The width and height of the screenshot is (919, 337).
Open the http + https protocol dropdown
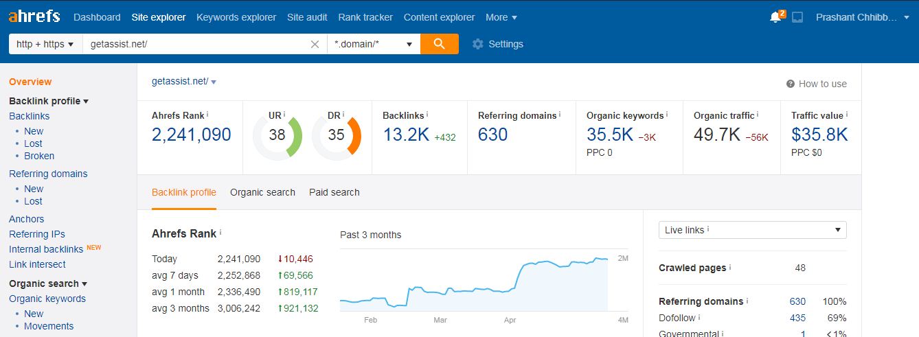click(x=45, y=44)
